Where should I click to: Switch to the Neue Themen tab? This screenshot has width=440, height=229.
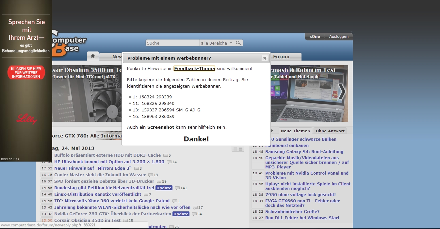(x=295, y=131)
